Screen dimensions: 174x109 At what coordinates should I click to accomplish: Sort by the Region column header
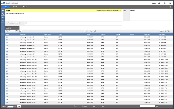[88, 34]
